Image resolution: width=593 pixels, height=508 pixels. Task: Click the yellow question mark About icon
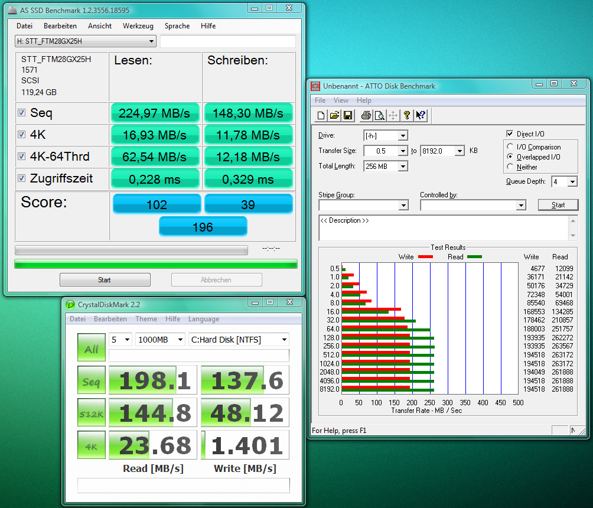click(x=407, y=115)
